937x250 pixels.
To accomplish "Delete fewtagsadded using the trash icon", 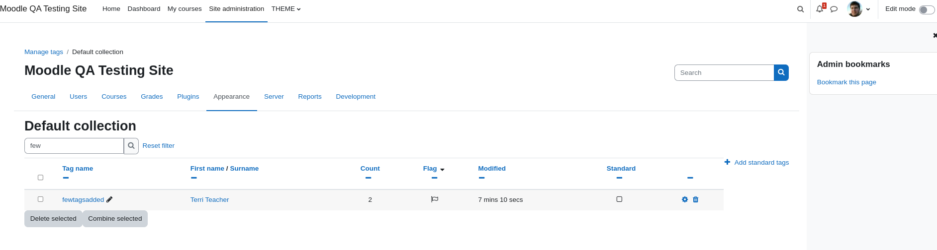I will pyautogui.click(x=696, y=199).
